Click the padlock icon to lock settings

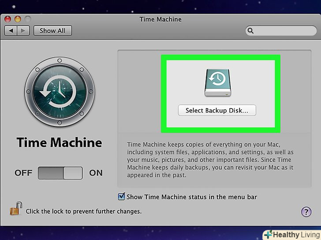(x=15, y=208)
